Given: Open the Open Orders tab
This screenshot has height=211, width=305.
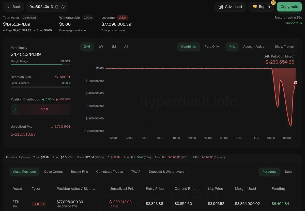Looking at the screenshot, I should [53, 172].
